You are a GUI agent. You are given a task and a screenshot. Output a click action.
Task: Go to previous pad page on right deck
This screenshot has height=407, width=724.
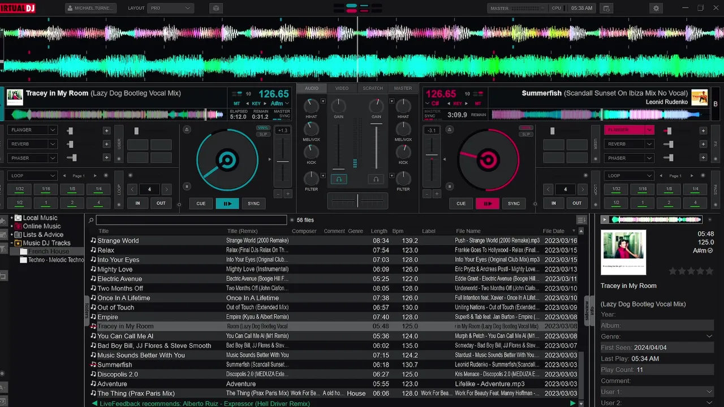pyautogui.click(x=660, y=176)
